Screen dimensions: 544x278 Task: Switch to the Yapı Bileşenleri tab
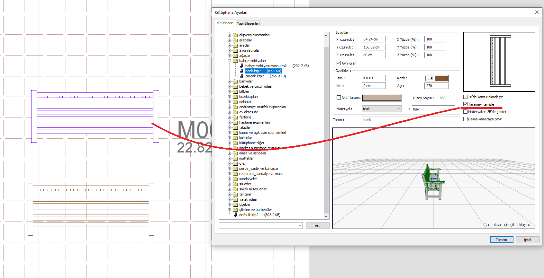pos(248,23)
